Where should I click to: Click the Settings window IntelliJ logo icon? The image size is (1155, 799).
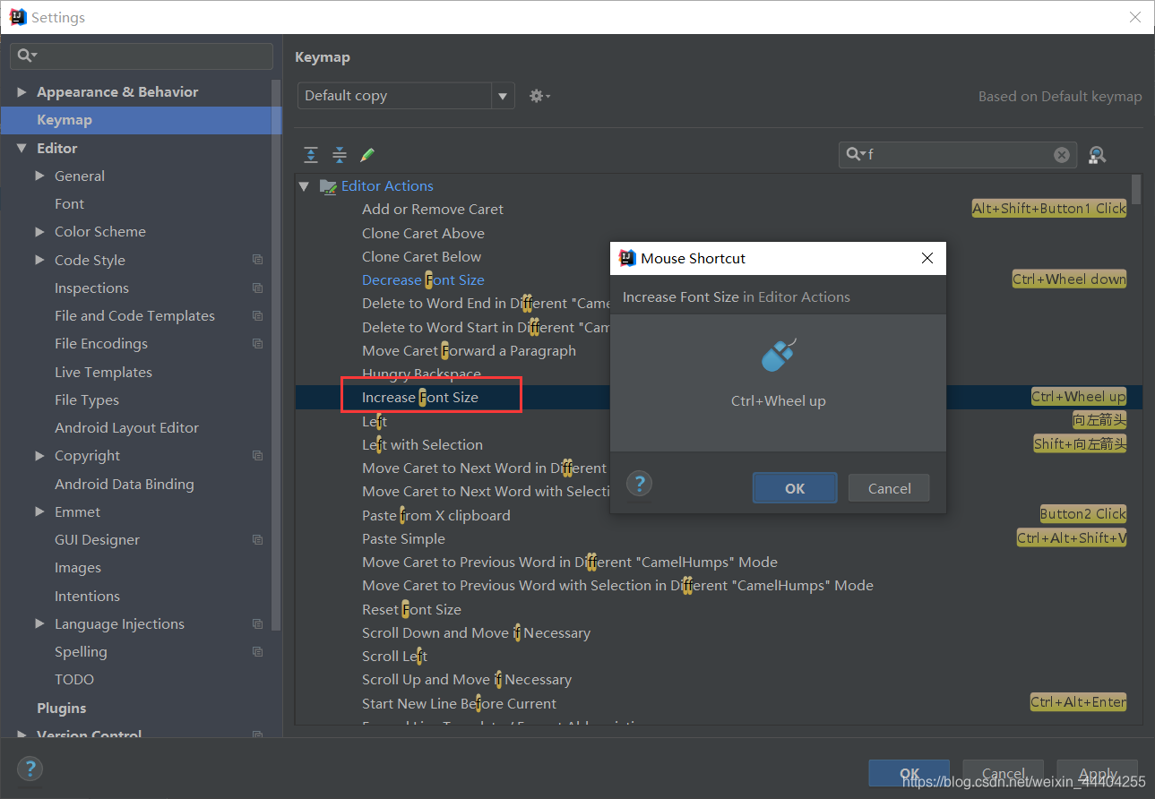pyautogui.click(x=17, y=17)
